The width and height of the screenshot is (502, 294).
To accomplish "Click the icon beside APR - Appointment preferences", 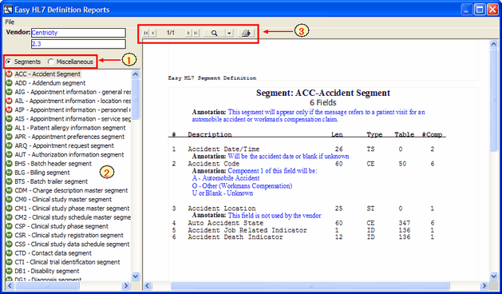I will pyautogui.click(x=10, y=137).
